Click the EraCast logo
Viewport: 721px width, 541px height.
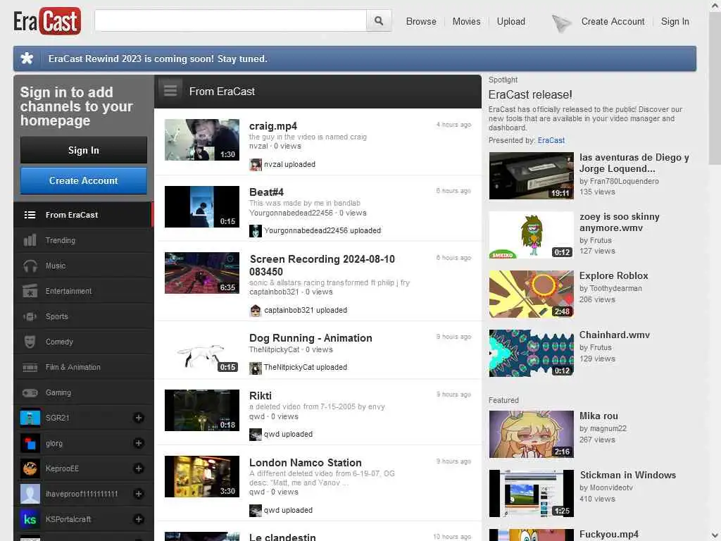coord(47,20)
